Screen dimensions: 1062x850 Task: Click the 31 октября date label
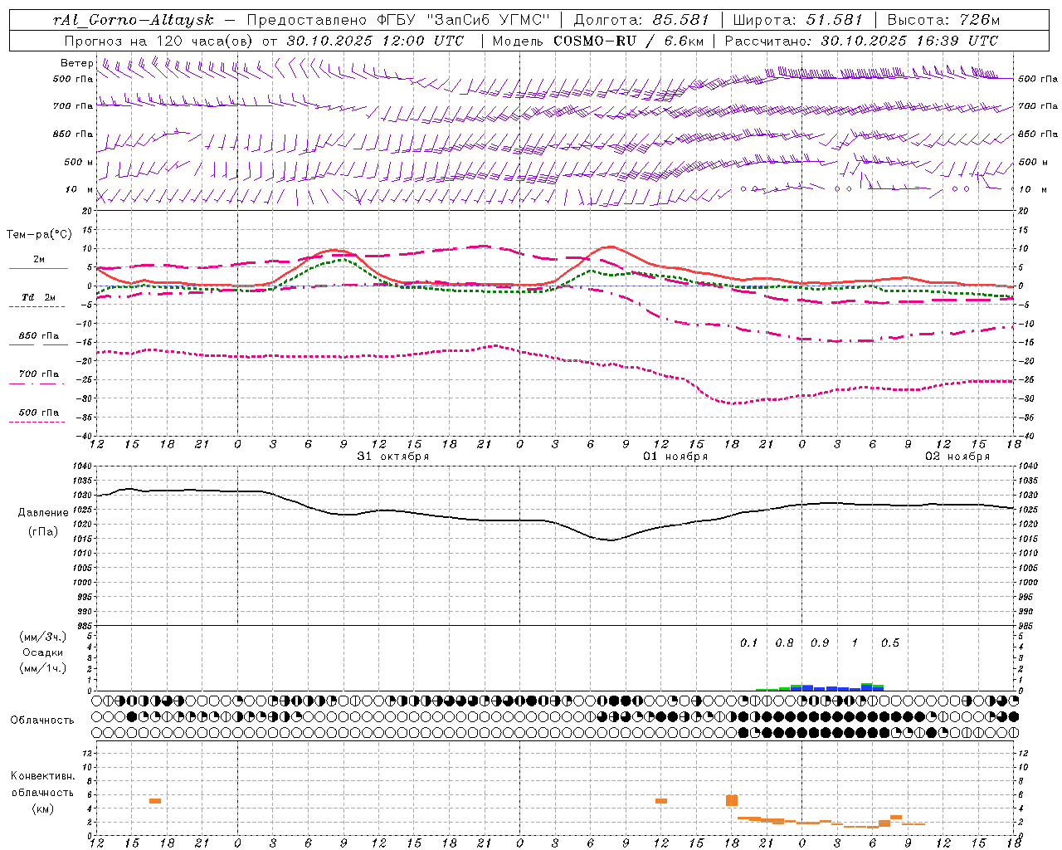point(393,457)
